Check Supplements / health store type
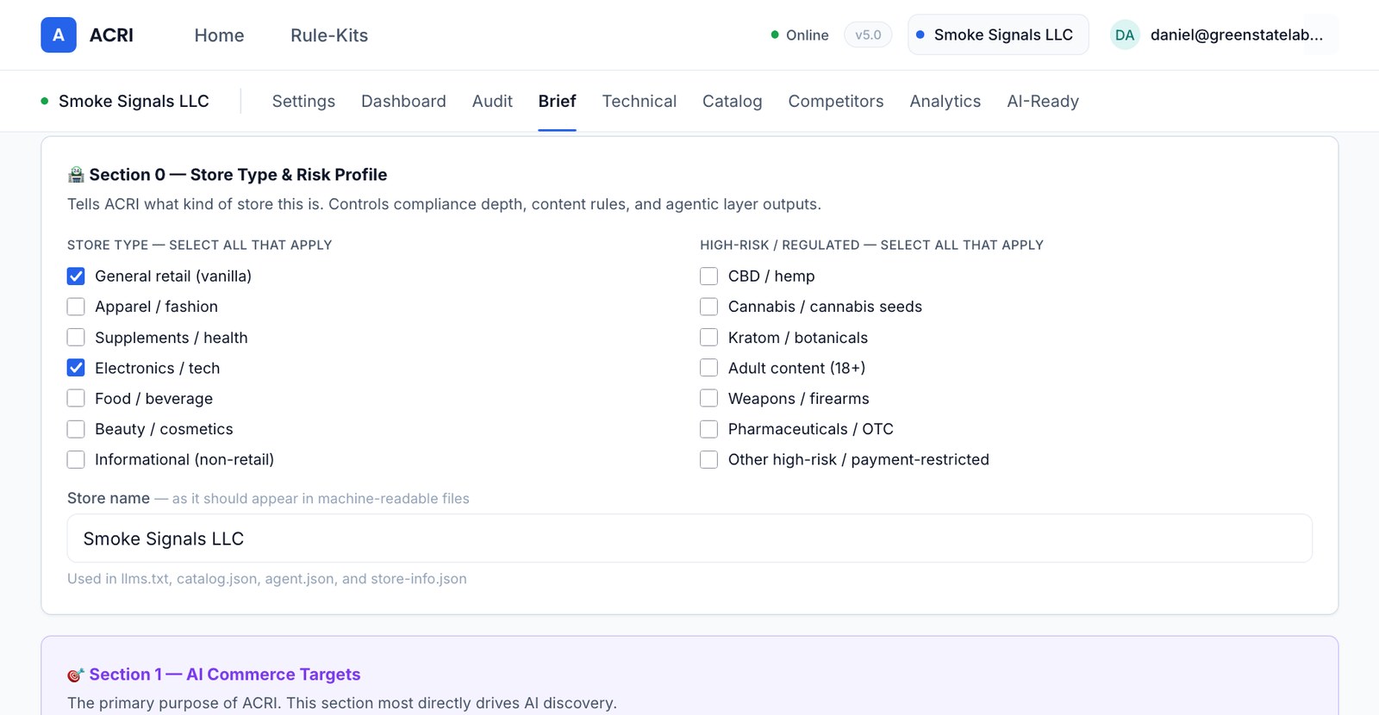Screen dimensions: 1379x715 tap(76, 338)
